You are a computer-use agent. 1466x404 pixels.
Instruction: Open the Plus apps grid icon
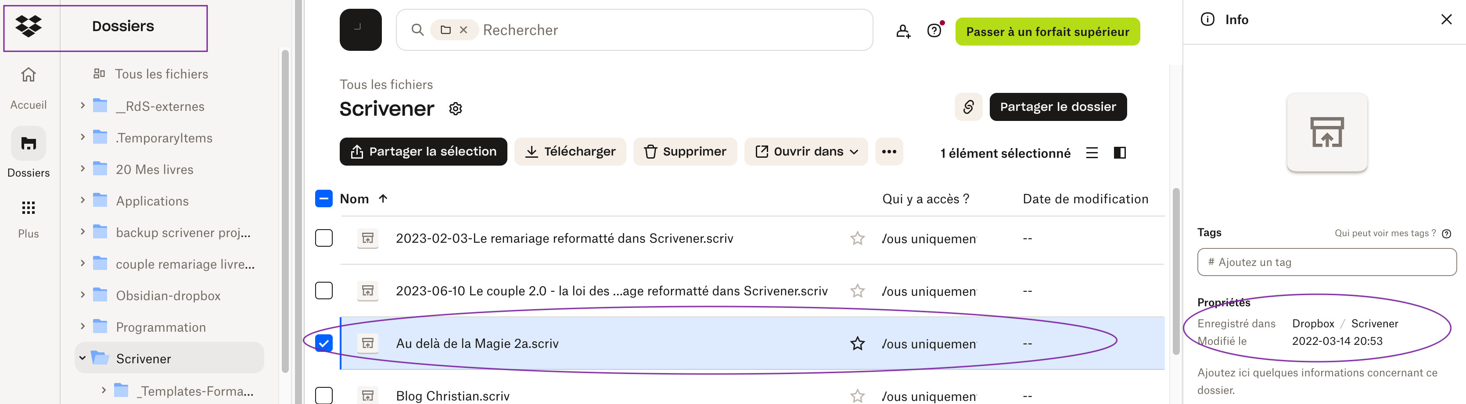coord(29,207)
